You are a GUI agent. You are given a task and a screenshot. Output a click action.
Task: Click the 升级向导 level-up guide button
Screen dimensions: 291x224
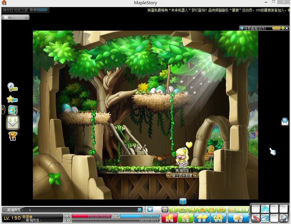(x=15, y=17)
